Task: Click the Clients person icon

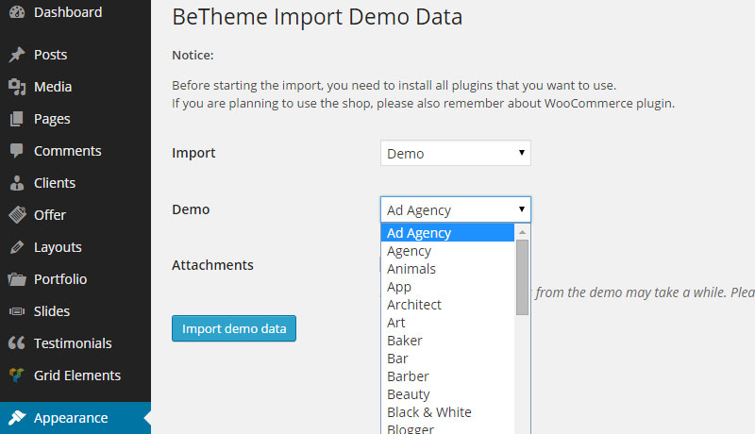Action: point(16,183)
